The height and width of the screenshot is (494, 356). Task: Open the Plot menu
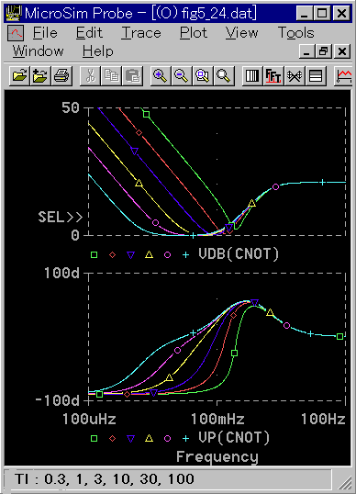pyautogui.click(x=194, y=32)
